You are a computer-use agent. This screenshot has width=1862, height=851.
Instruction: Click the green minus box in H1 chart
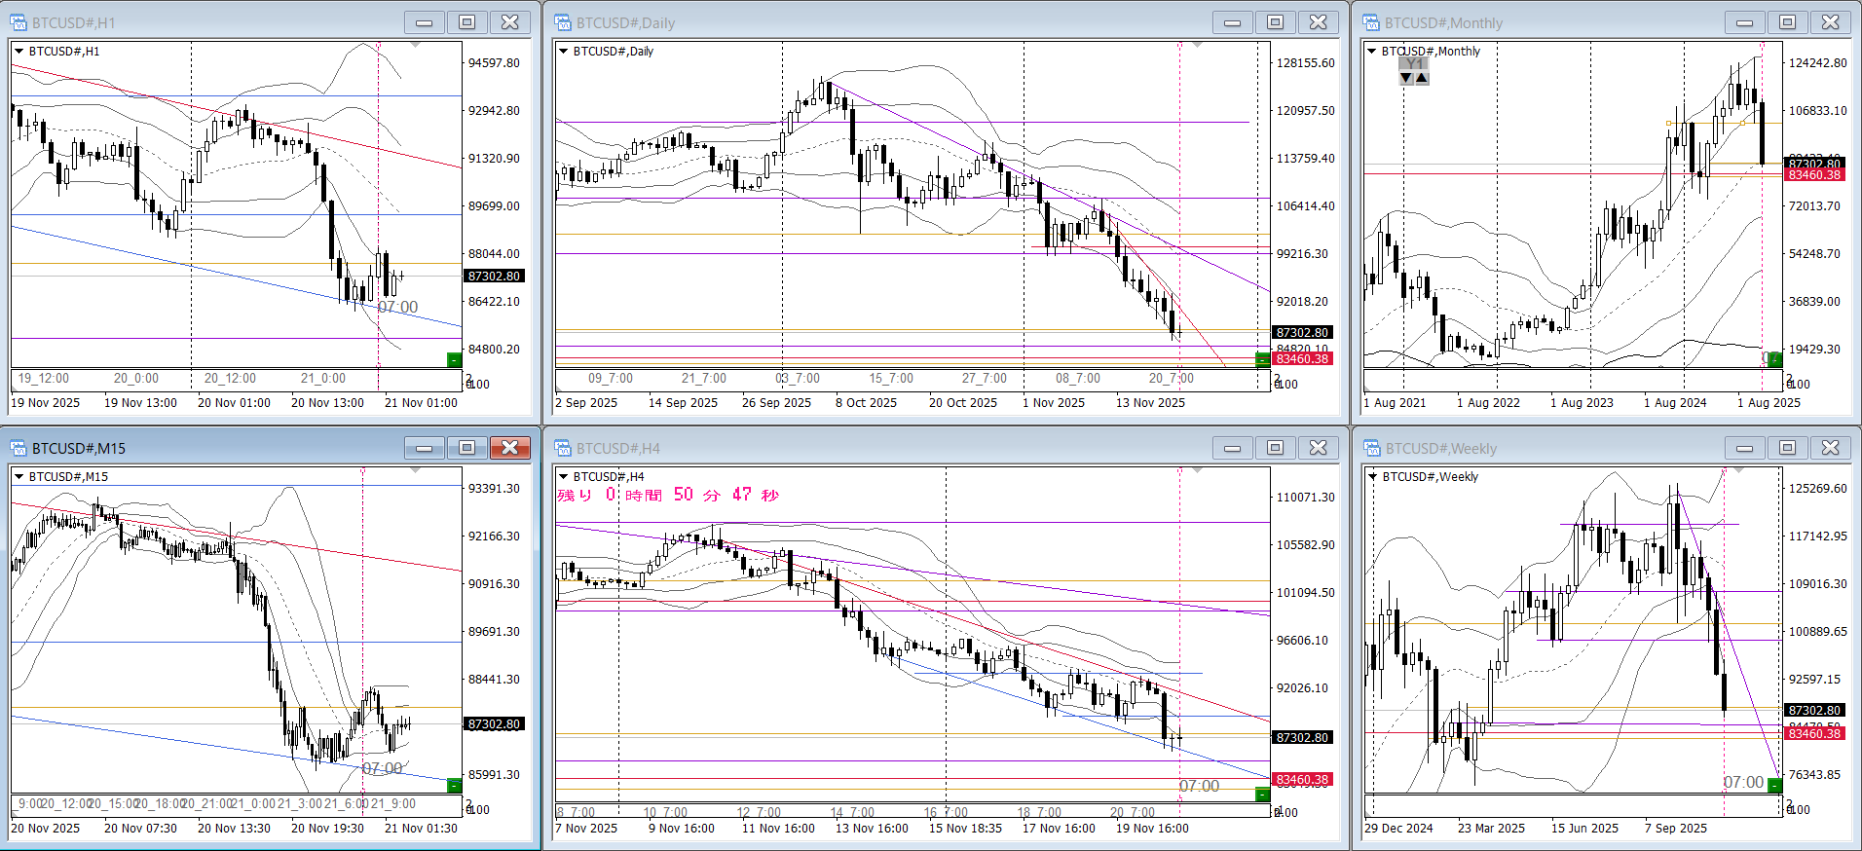pyautogui.click(x=454, y=360)
